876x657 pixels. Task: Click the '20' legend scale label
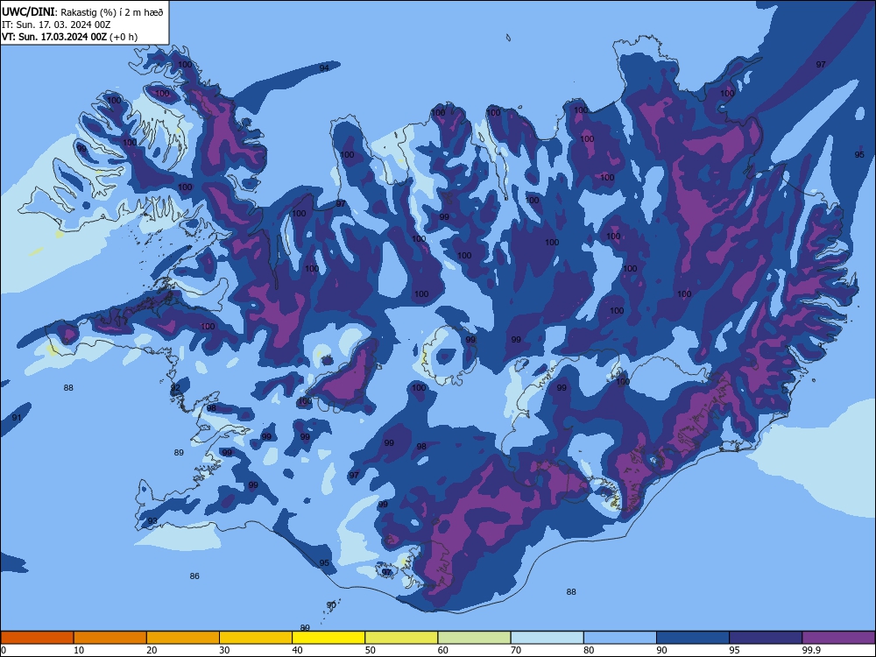pos(152,650)
